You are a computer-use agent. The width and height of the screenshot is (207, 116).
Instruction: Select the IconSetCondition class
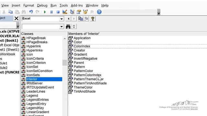coord(39,71)
